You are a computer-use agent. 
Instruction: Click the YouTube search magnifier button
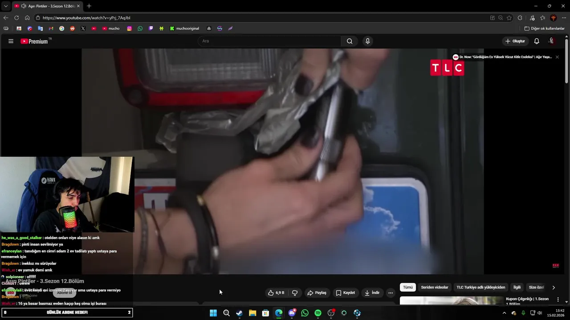(x=350, y=41)
